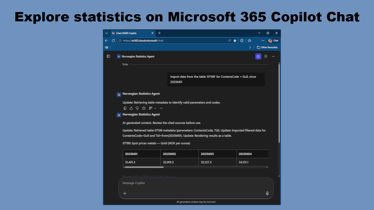374x210 pixels.
Task: Start a new chat
Action: (x=258, y=56)
